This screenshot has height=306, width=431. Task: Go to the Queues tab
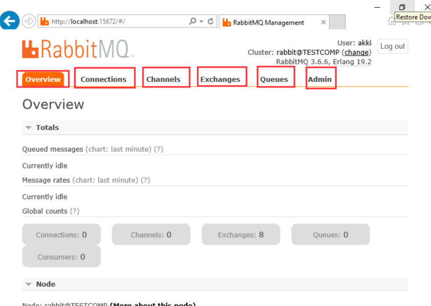pos(274,80)
